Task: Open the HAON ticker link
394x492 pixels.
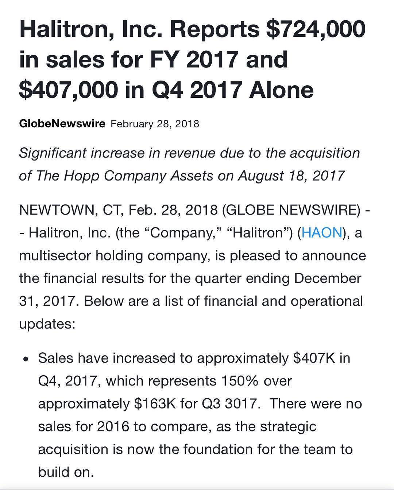Action: (322, 232)
